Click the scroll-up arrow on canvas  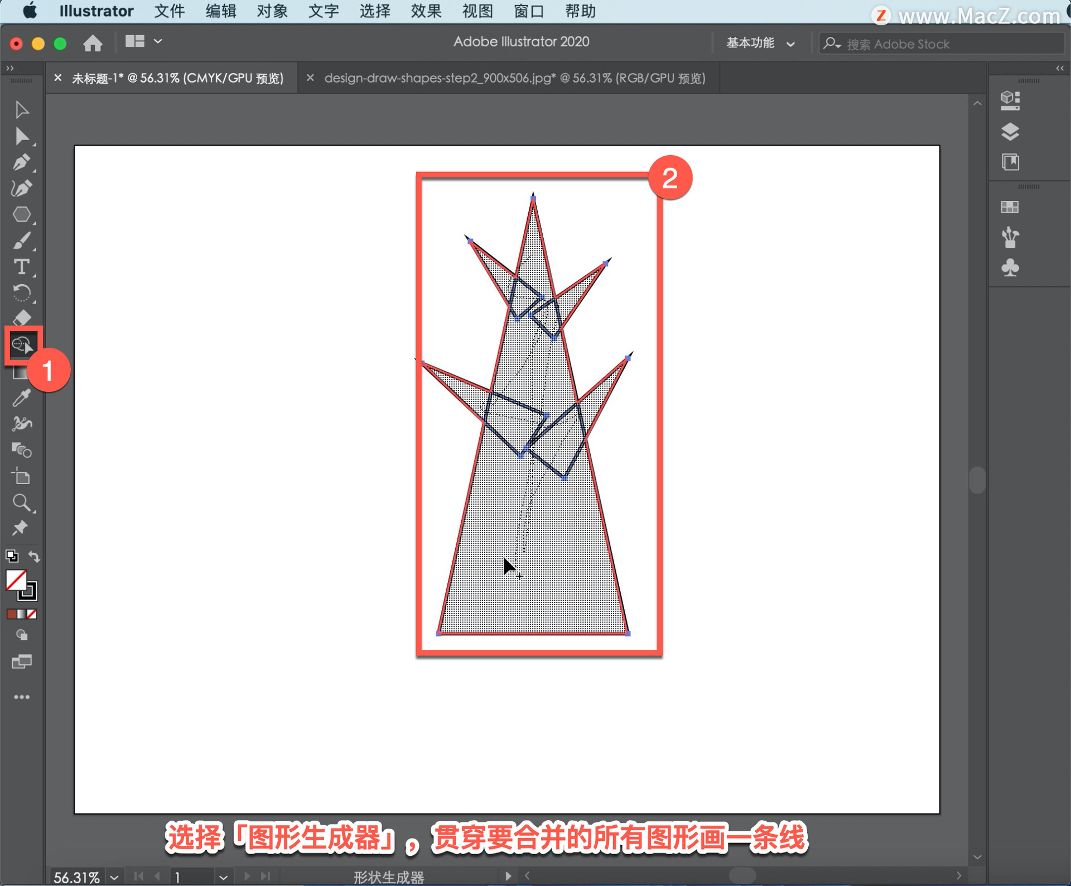[x=977, y=103]
